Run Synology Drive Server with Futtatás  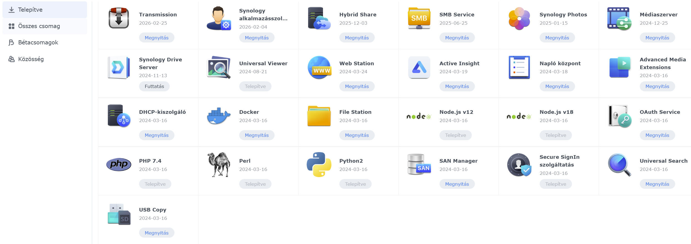(154, 86)
